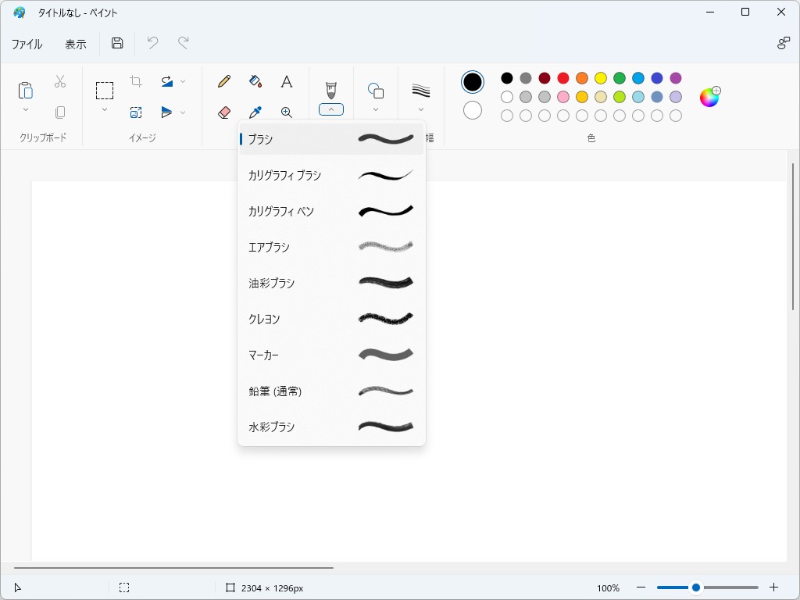This screenshot has height=600, width=800.
Task: Expand the Selection options chevron
Action: point(105,109)
